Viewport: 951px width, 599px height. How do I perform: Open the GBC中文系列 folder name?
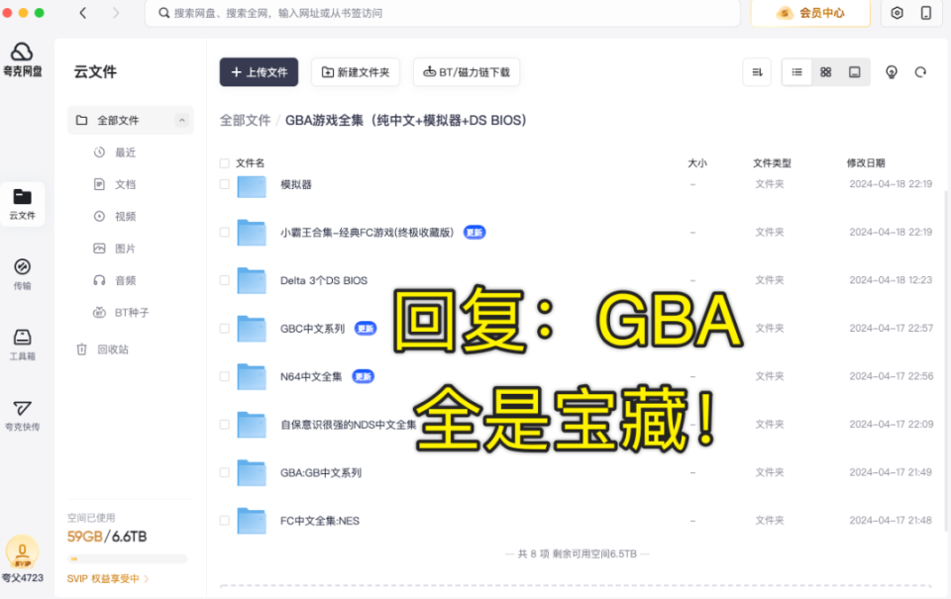click(x=312, y=329)
